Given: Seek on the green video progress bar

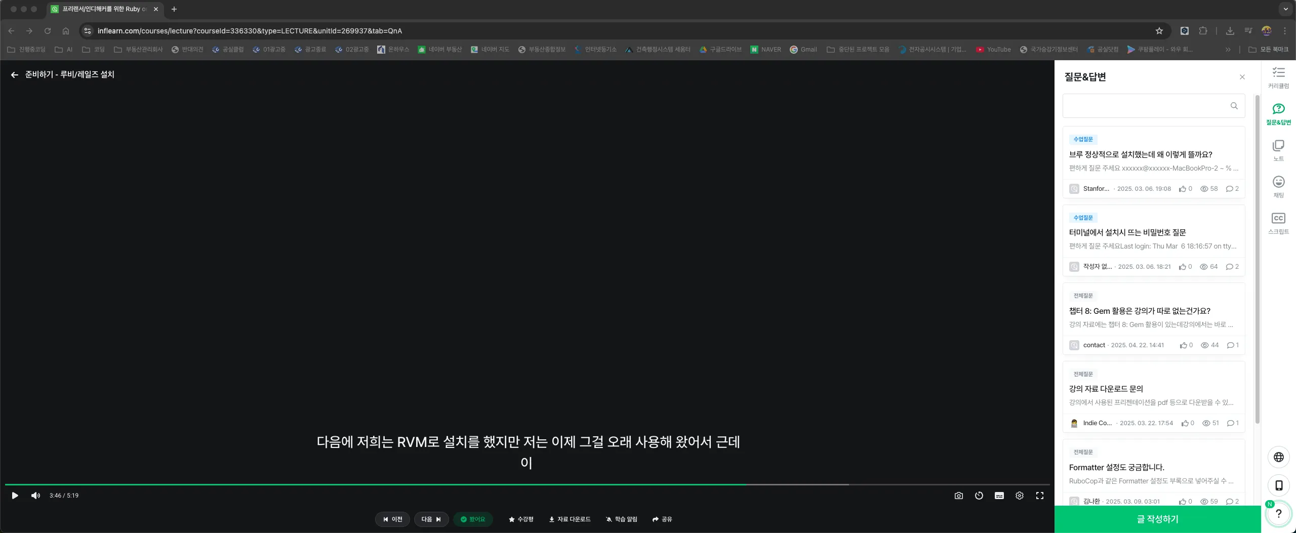Looking at the screenshot, I should tap(528, 484).
